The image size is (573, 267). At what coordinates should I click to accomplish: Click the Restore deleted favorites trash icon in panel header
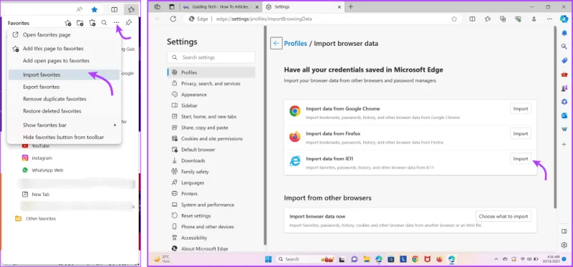92,23
